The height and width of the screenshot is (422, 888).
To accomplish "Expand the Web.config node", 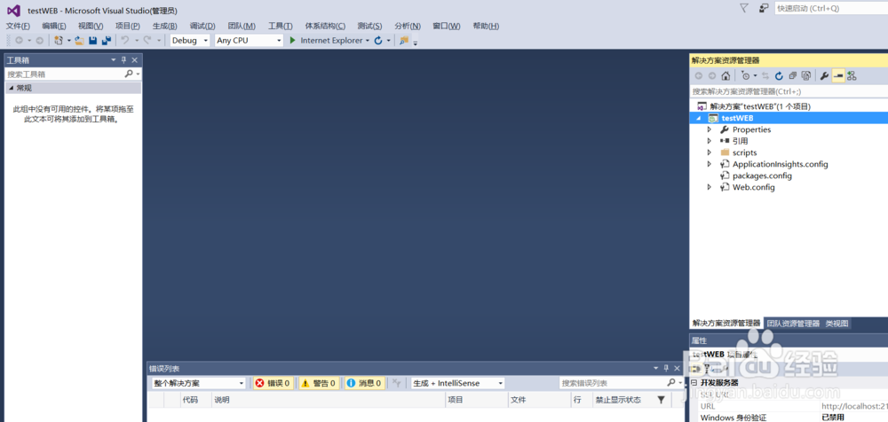I will coord(709,187).
